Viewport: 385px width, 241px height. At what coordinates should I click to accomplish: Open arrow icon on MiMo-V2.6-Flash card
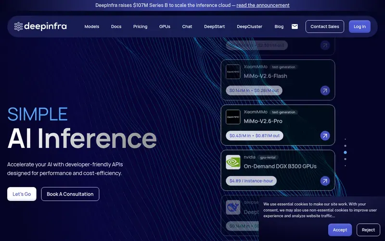(x=325, y=91)
